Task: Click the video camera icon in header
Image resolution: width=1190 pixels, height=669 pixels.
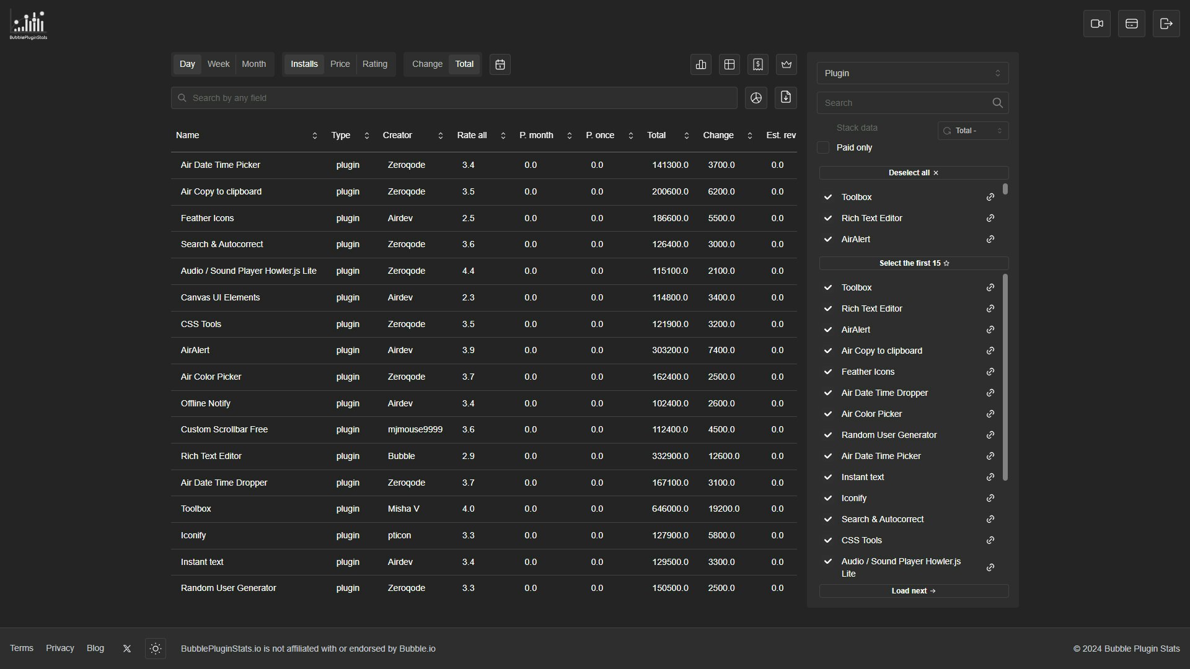Action: tap(1097, 24)
